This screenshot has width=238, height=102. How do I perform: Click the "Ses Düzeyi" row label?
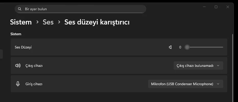[23, 47]
